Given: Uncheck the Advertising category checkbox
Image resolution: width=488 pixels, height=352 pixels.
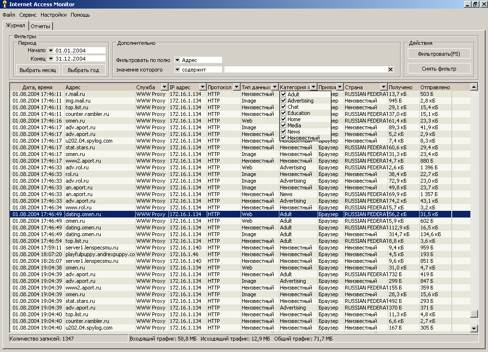Looking at the screenshot, I should point(283,101).
